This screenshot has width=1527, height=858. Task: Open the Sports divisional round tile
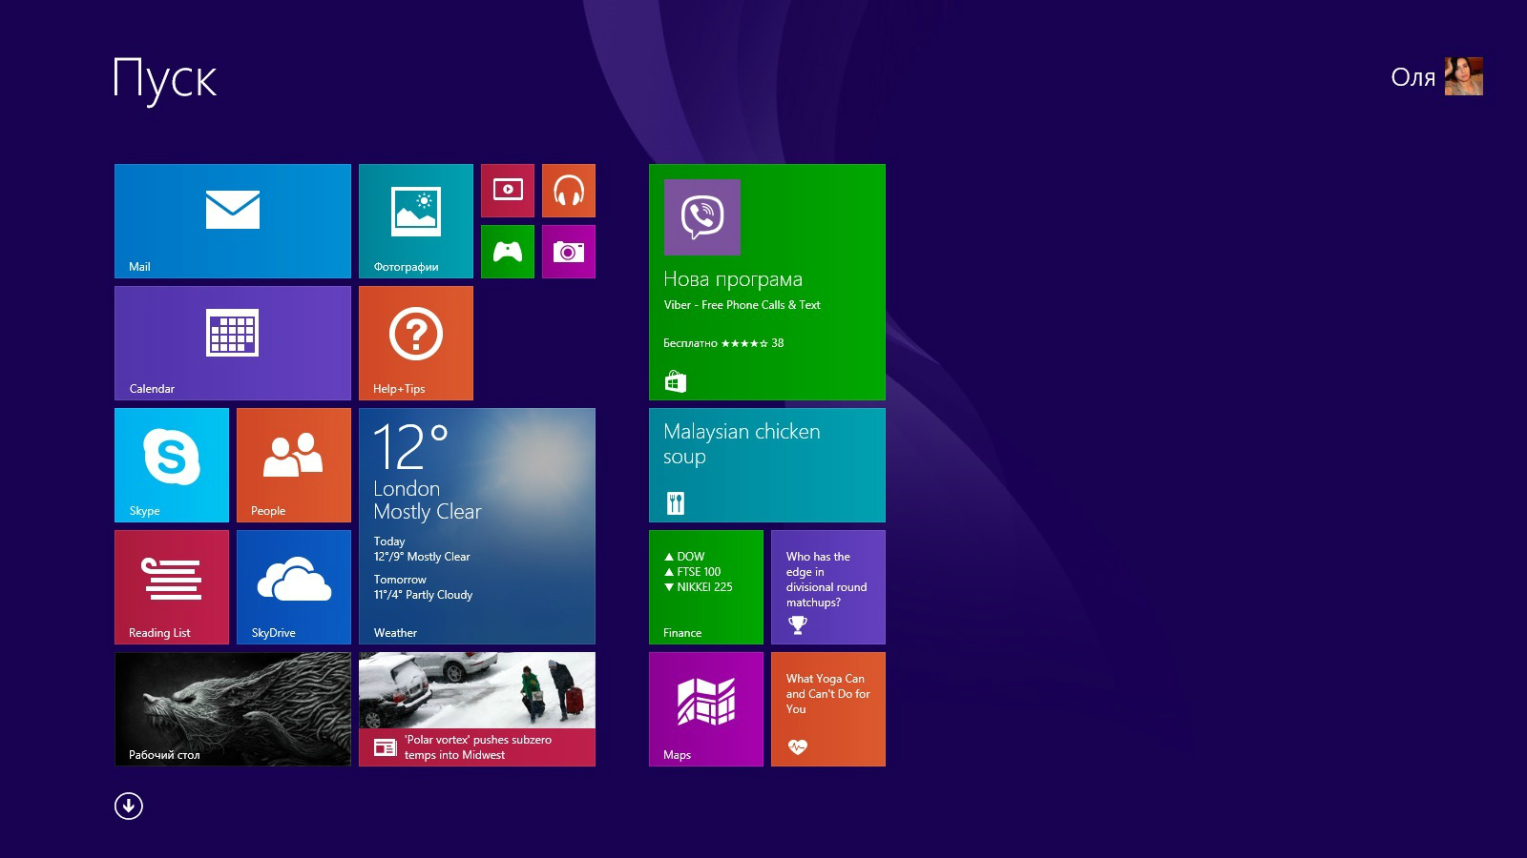(x=828, y=587)
